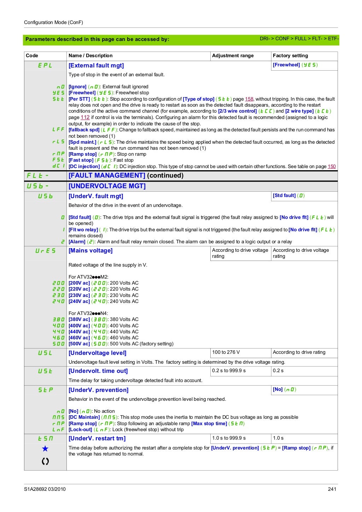The width and height of the screenshot is (362, 512).
Task: Open page link 112 about wire type
Action: click(85, 117)
